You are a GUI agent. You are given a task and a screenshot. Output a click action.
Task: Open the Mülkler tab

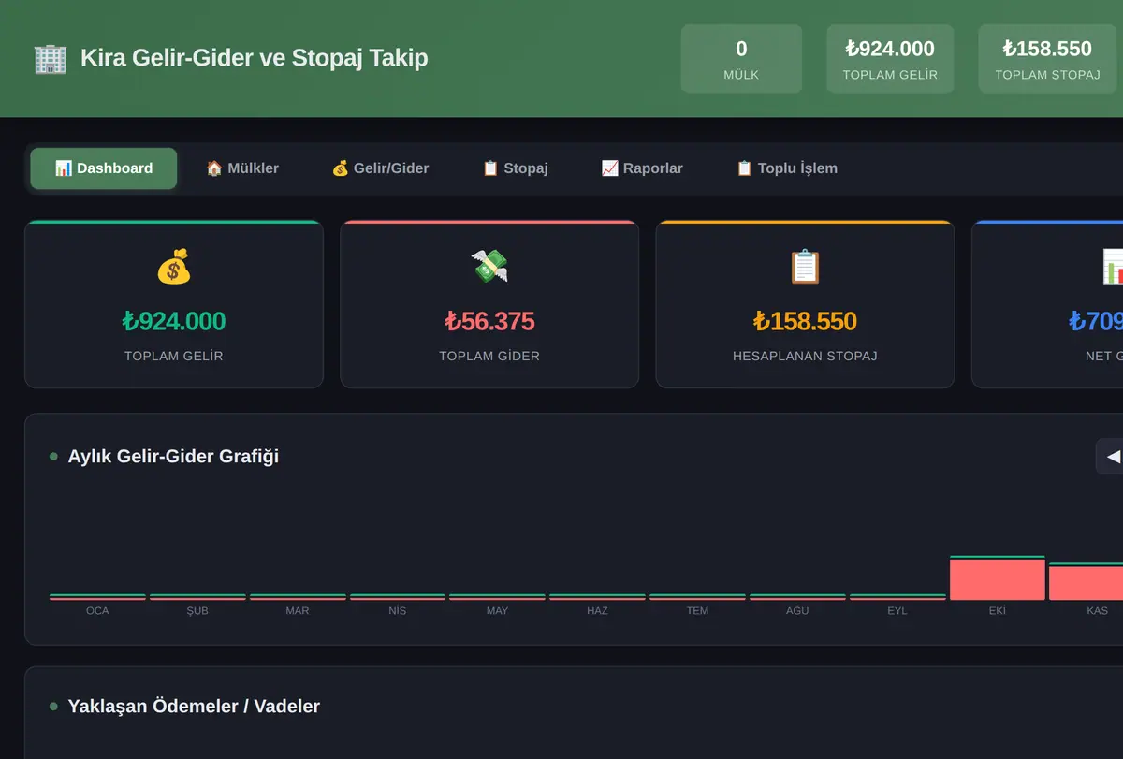[x=242, y=168]
